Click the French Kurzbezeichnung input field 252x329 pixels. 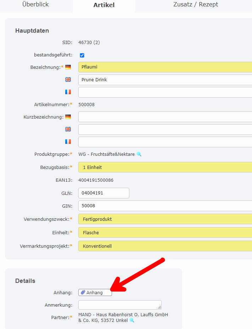(165, 142)
